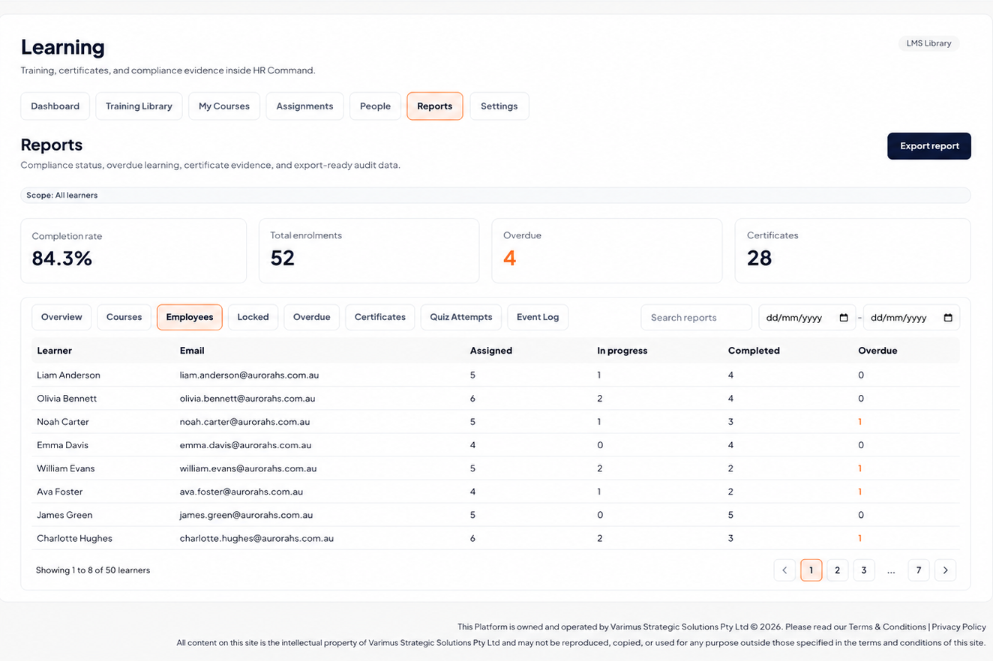Show the Locked report sub-tab
Image resolution: width=993 pixels, height=661 pixels.
click(x=253, y=317)
